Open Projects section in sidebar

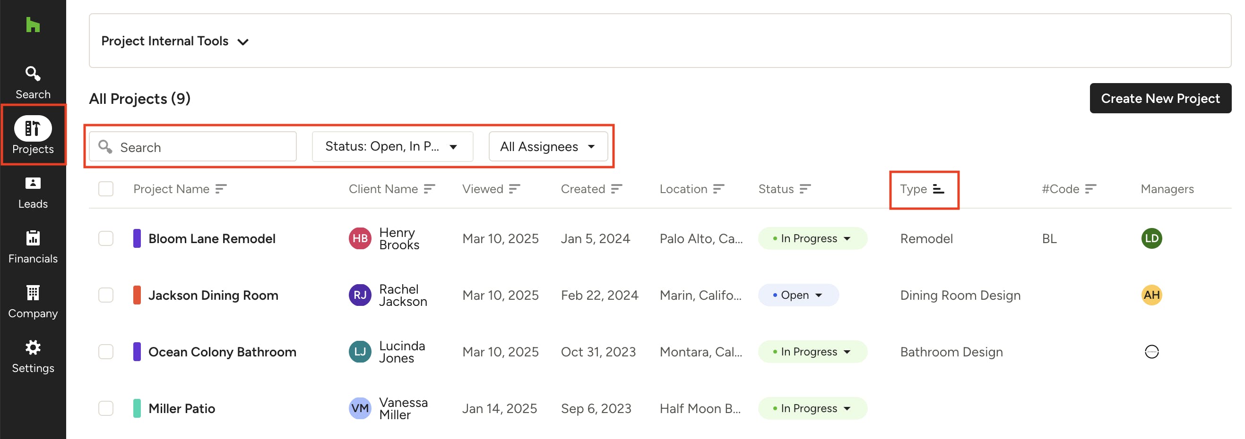33,135
